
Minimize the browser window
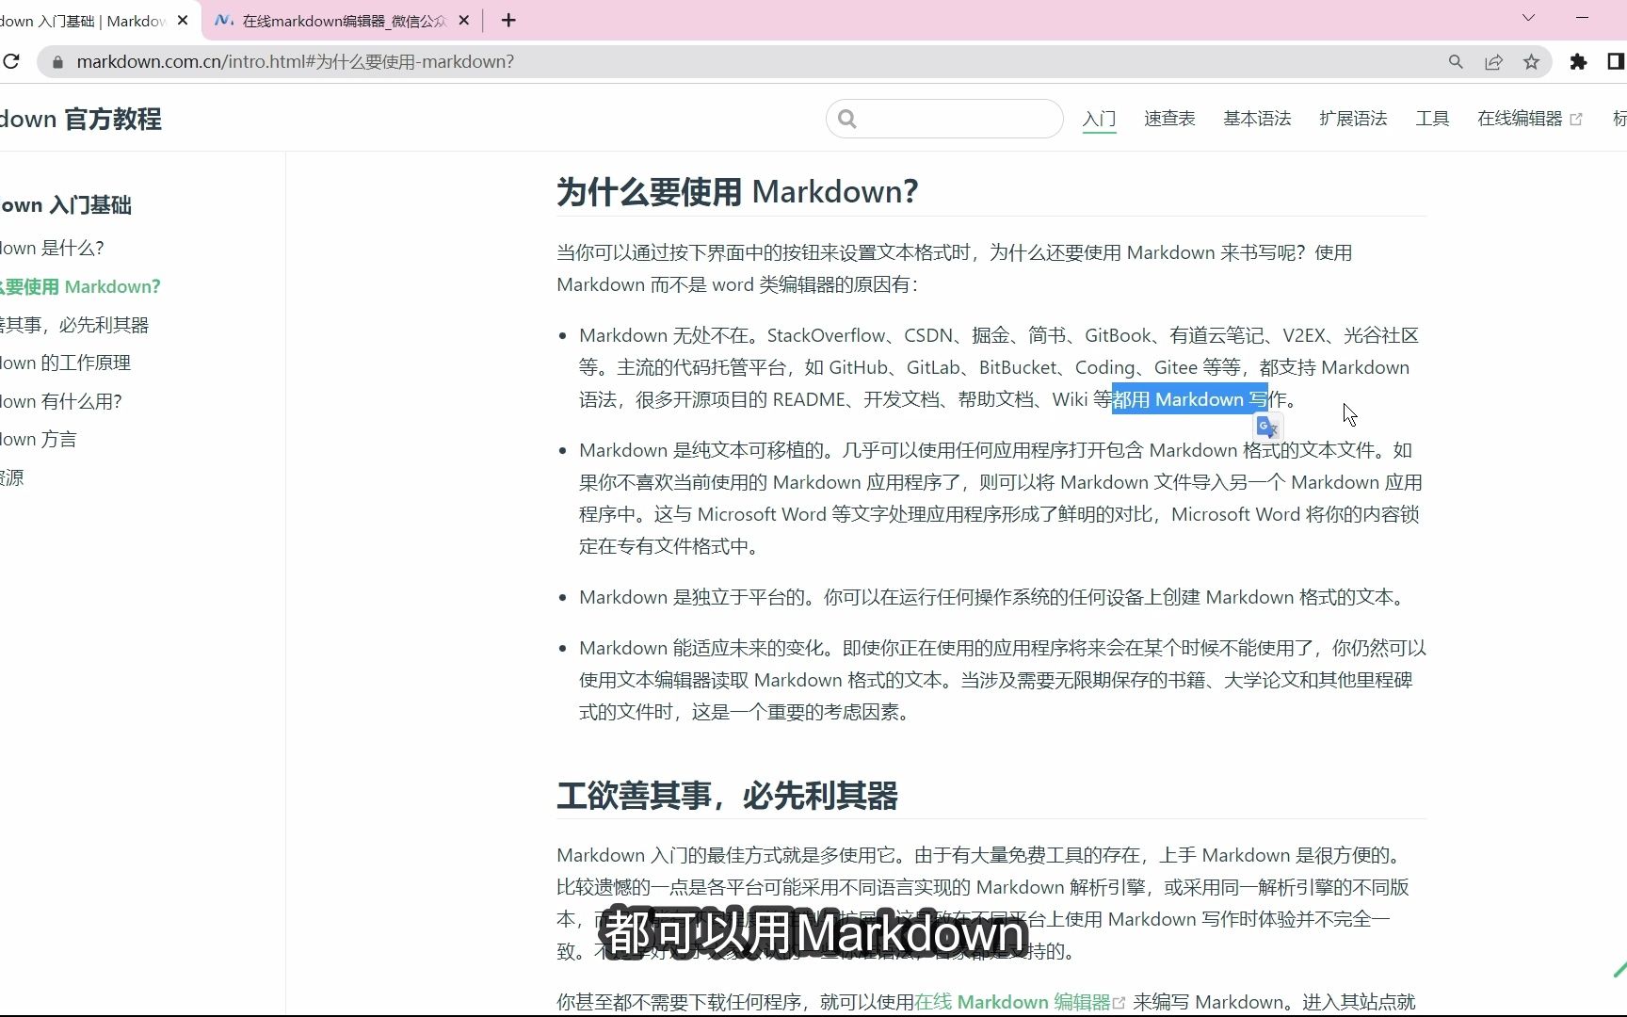1582,18
